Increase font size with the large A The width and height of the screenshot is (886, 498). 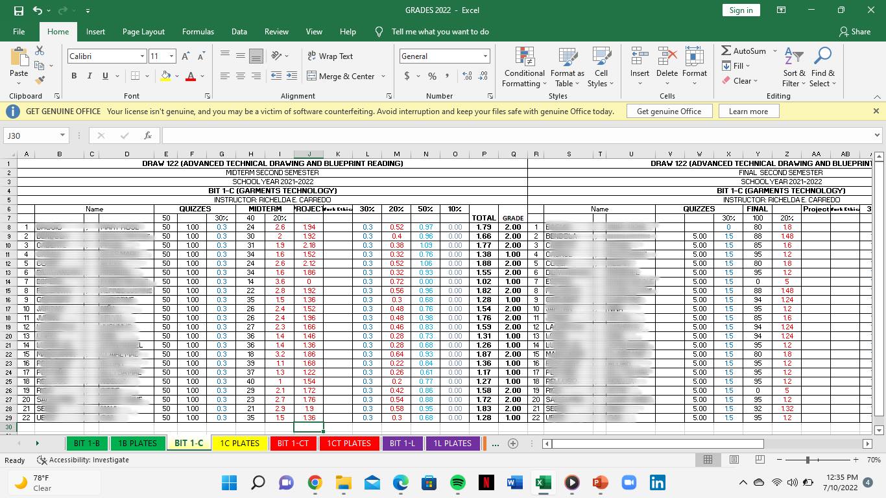pos(186,56)
